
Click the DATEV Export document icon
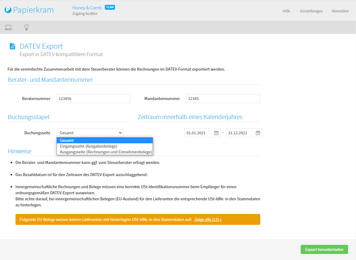(x=12, y=46)
